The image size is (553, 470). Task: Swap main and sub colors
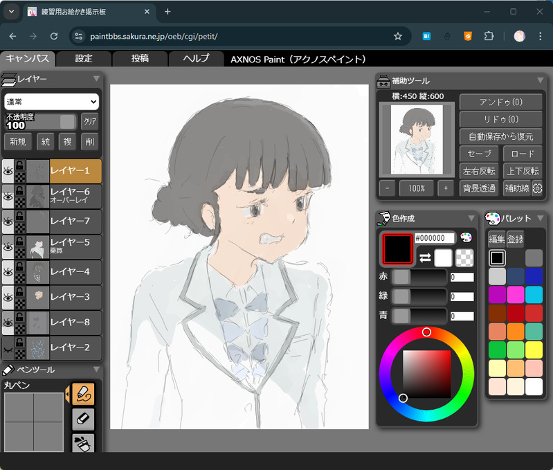coord(425,257)
